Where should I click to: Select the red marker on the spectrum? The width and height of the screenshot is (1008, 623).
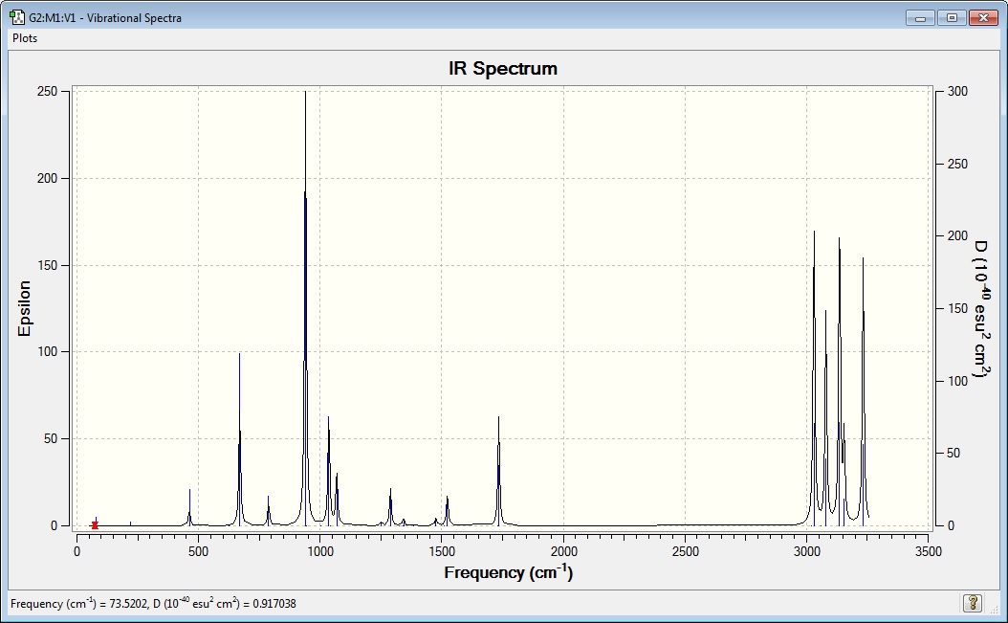(x=95, y=525)
